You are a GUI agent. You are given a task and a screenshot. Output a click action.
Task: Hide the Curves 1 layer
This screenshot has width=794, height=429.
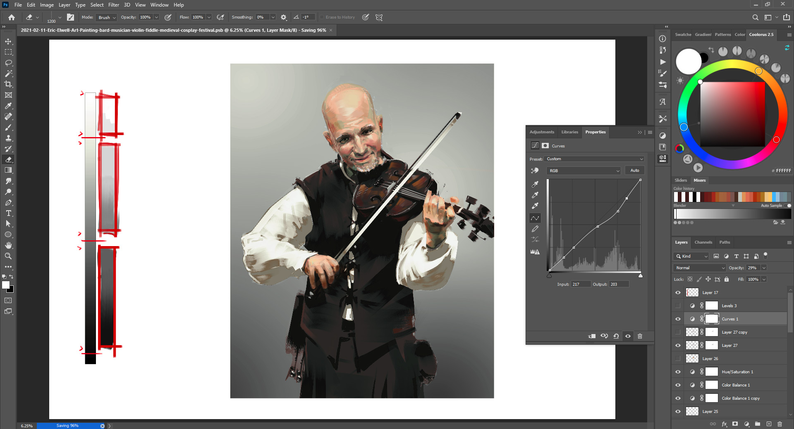678,319
